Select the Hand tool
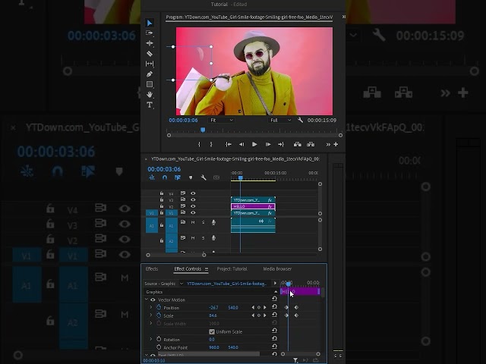 coord(150,94)
